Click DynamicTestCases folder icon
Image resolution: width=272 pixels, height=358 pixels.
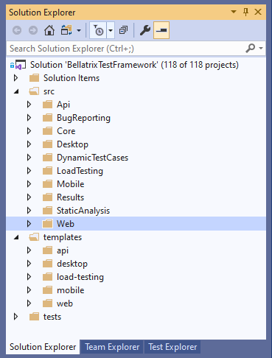click(x=47, y=158)
